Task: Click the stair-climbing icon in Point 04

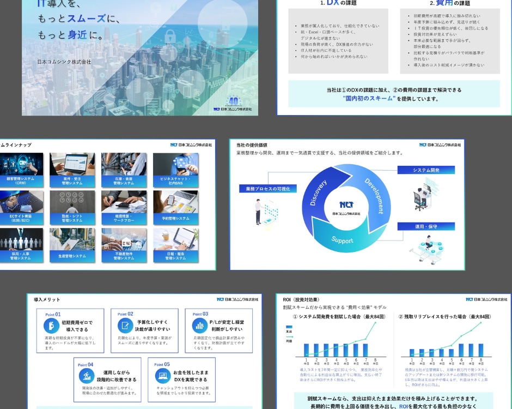Action: coord(87,376)
